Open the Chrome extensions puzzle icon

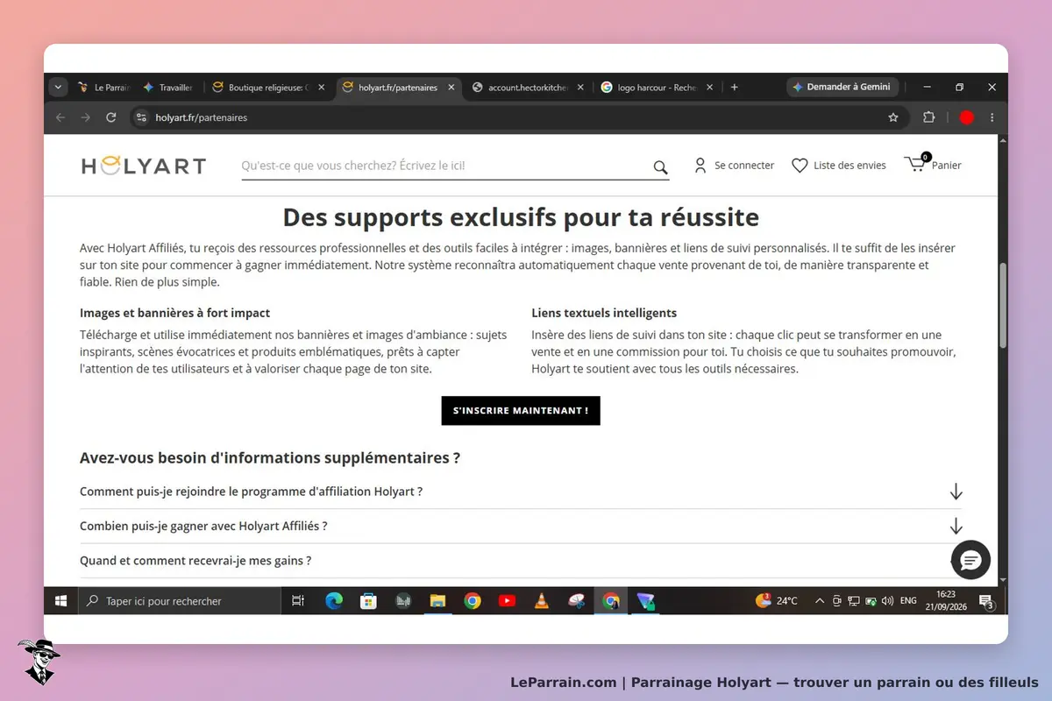point(929,117)
